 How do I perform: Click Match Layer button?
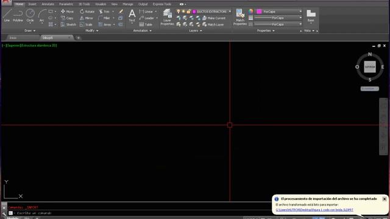pyautogui.click(x=213, y=24)
